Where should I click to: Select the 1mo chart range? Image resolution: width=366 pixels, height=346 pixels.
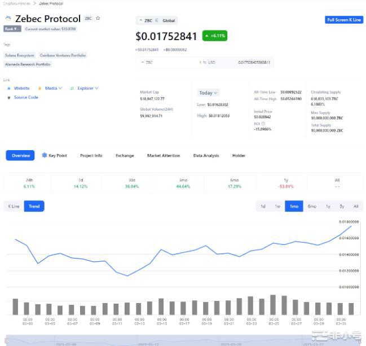(294, 206)
